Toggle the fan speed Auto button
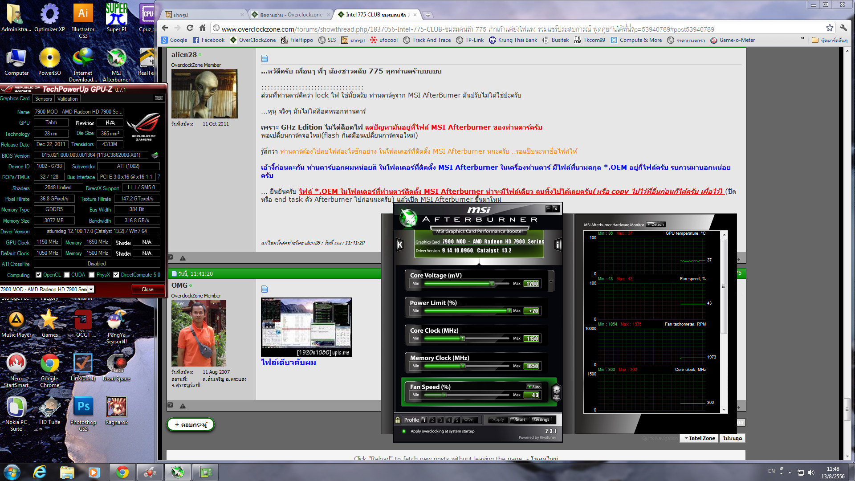This screenshot has width=855, height=481. click(534, 387)
